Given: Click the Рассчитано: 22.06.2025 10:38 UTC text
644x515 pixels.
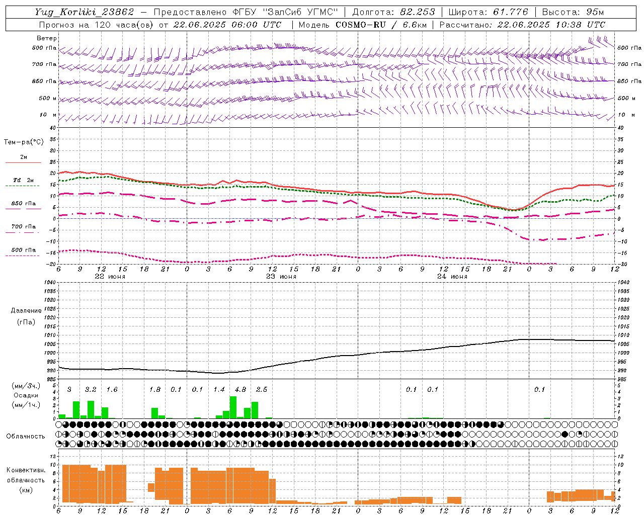Looking at the screenshot, I should [x=522, y=25].
